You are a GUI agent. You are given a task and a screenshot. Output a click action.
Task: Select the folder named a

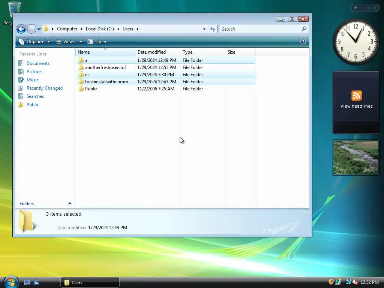[x=166, y=60]
